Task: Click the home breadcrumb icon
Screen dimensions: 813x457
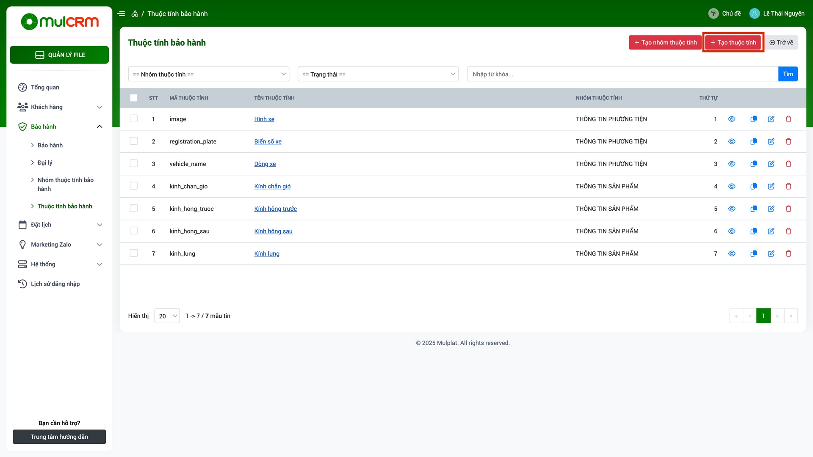Action: (x=135, y=14)
